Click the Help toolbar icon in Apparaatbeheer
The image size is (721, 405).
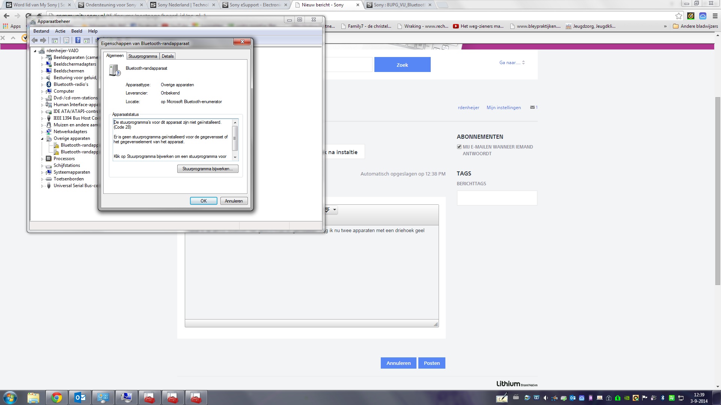78,40
